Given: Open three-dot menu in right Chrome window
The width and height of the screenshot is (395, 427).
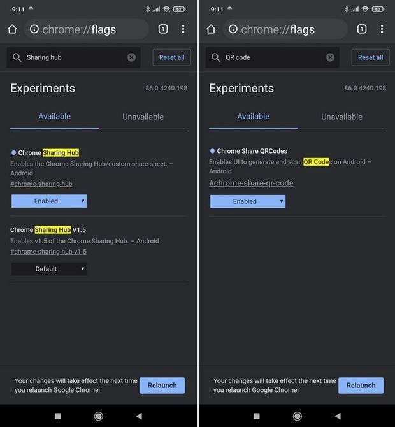Looking at the screenshot, I should click(382, 29).
